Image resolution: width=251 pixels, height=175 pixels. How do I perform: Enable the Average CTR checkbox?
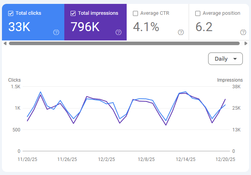[x=135, y=13]
